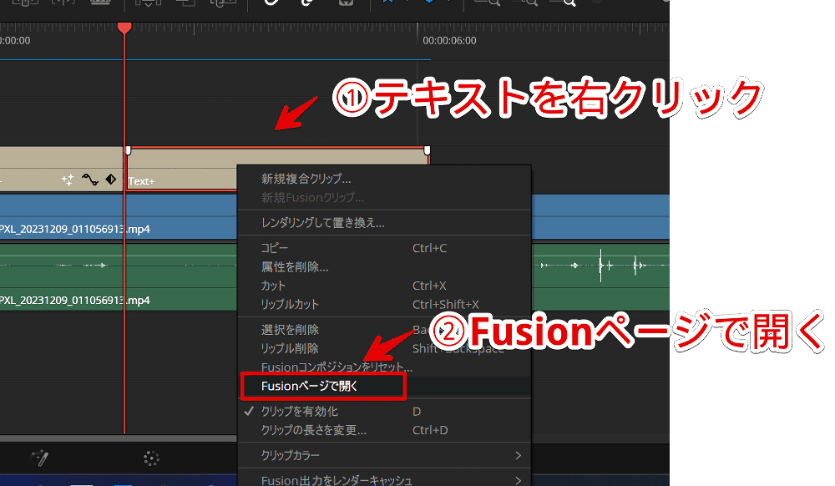Select レンダリングして置き換え... in the menu
The height and width of the screenshot is (486, 835).
322,223
